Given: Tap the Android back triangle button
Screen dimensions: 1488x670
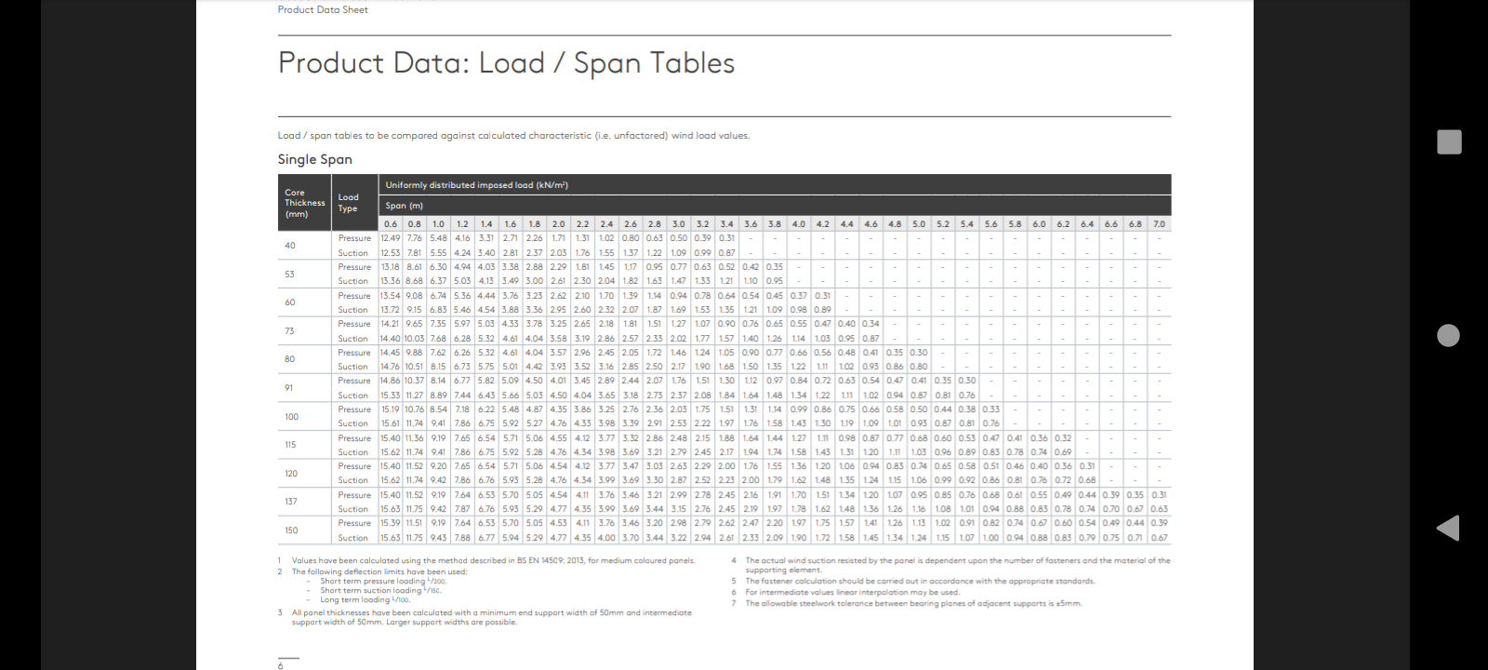Looking at the screenshot, I should (x=1448, y=528).
